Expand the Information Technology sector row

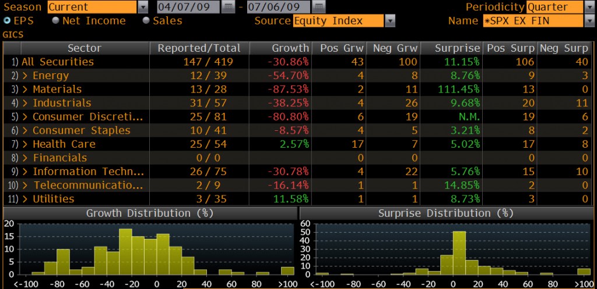pos(26,172)
